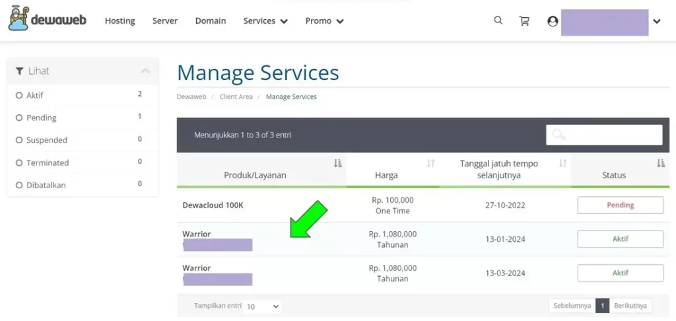Screen dimensions: 676x321
Task: Click Aktif status button due 13-01-2024
Action: [x=621, y=239]
